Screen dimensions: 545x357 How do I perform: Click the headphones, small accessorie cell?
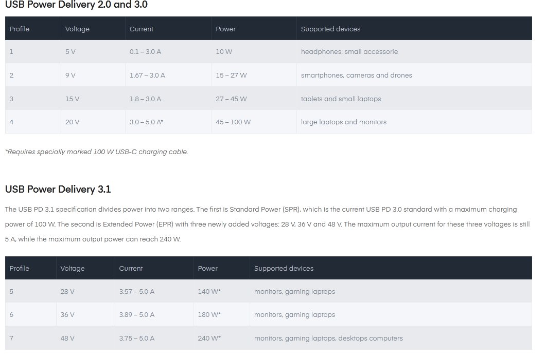349,51
